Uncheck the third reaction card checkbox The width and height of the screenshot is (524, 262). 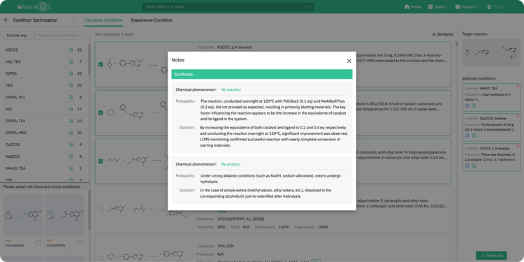[x=101, y=161]
